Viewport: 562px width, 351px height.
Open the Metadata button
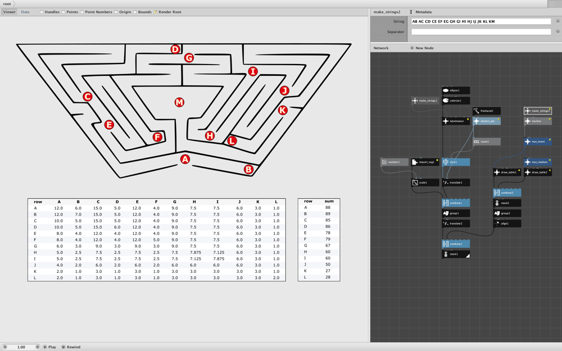click(421, 12)
